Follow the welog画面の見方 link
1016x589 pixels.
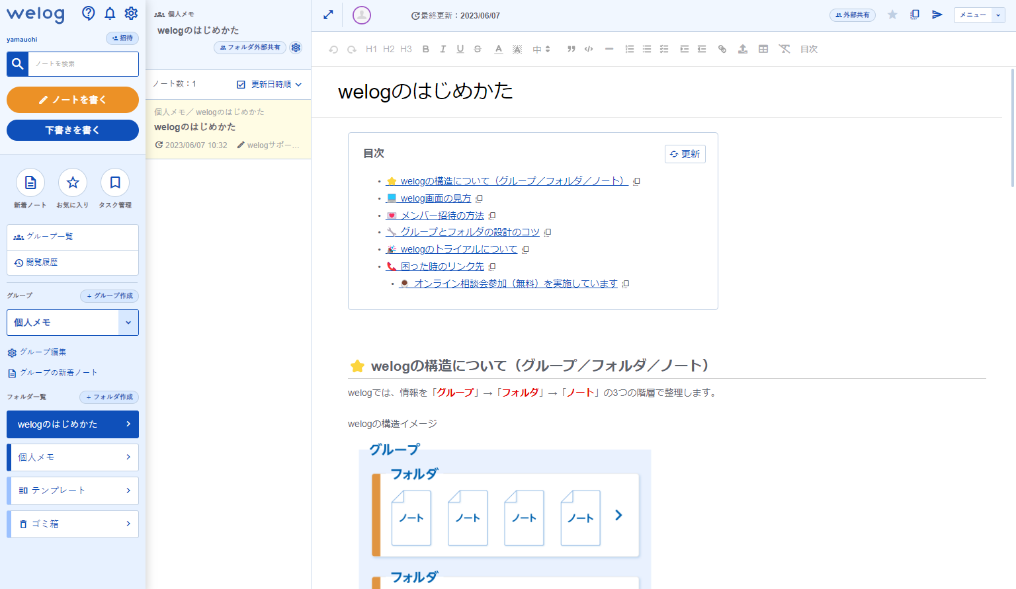tap(429, 198)
